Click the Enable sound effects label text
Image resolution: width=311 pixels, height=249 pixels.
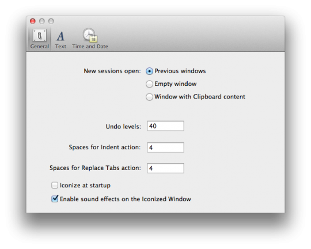point(126,199)
